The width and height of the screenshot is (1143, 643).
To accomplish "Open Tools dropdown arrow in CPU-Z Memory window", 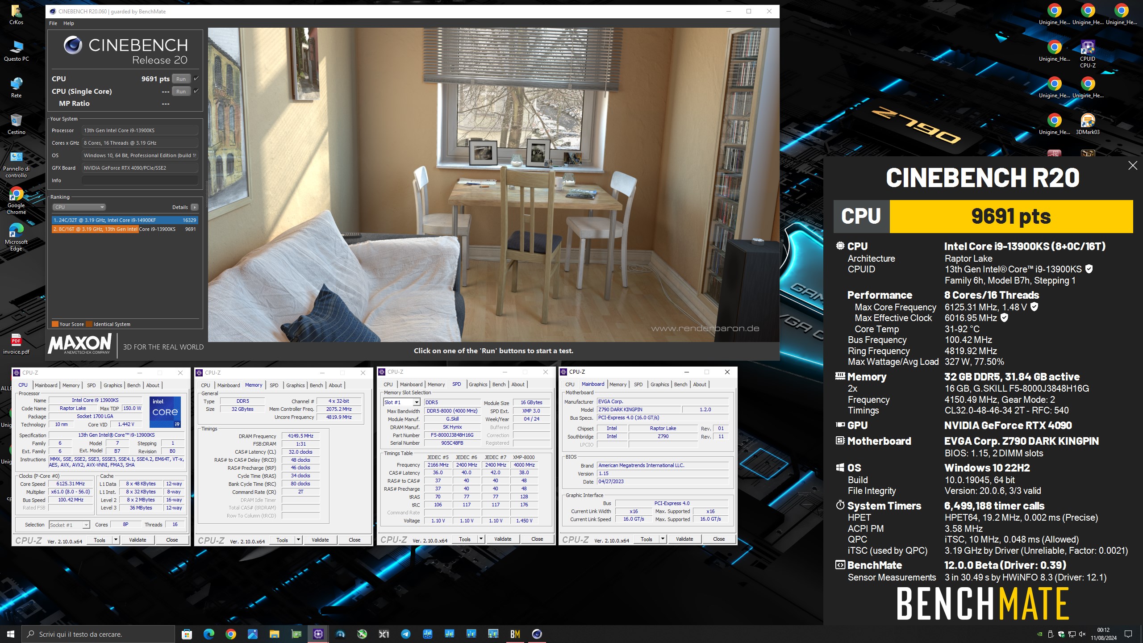I will 298,540.
